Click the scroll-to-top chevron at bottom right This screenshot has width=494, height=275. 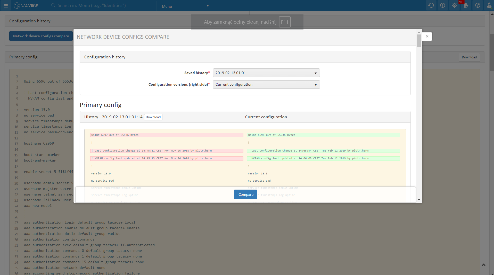click(484, 265)
